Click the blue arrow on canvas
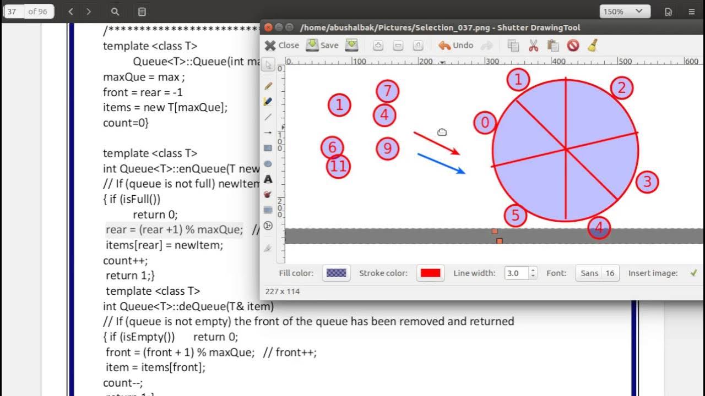Screen dimensions: 705x396 (441, 164)
